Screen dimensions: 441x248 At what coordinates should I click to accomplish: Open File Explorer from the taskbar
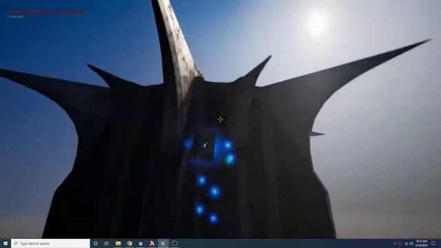118,243
